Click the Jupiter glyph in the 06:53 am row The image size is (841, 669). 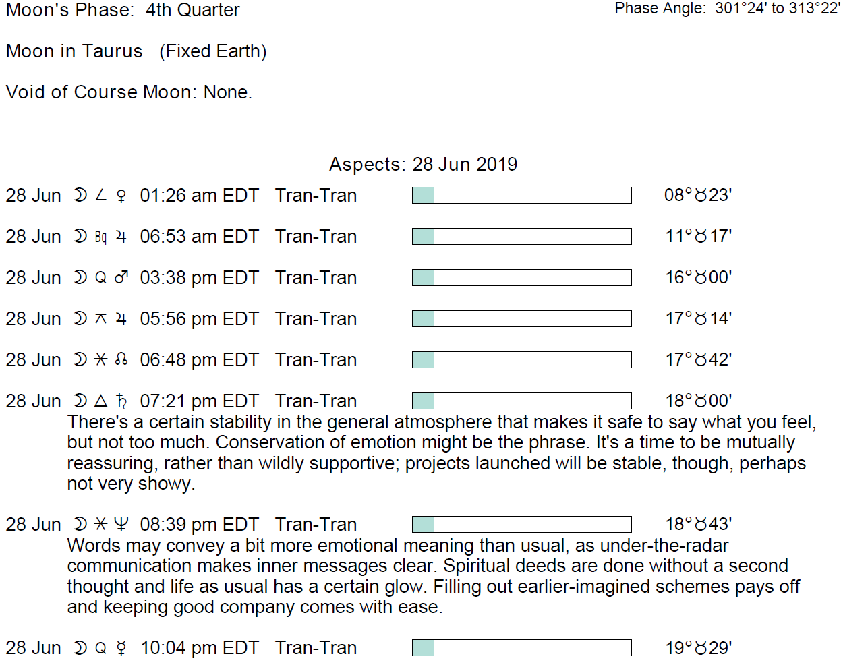pos(121,237)
